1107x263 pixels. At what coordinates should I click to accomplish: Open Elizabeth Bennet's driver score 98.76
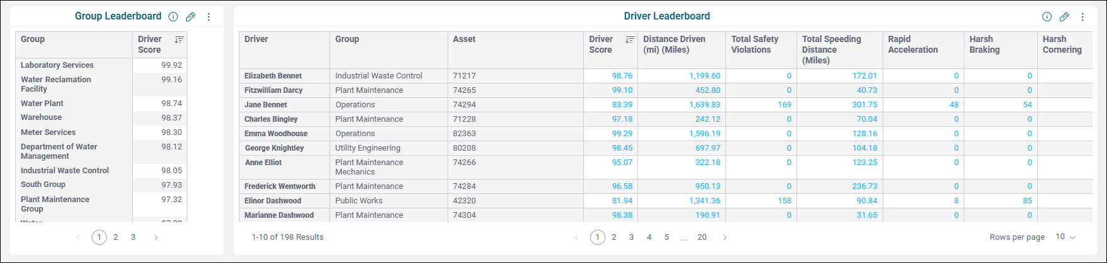(622, 76)
